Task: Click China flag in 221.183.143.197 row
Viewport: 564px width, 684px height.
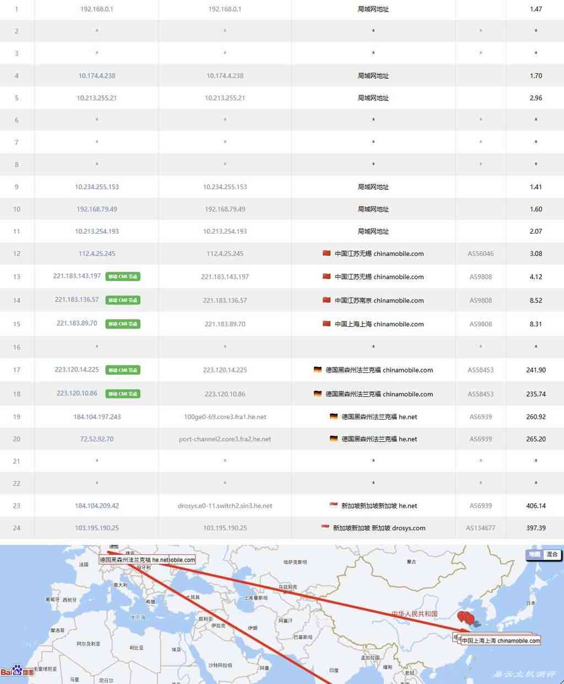Action: point(327,276)
